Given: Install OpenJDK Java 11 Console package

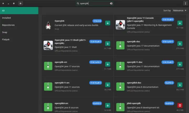Looking at the screenshot, I should (180, 23).
